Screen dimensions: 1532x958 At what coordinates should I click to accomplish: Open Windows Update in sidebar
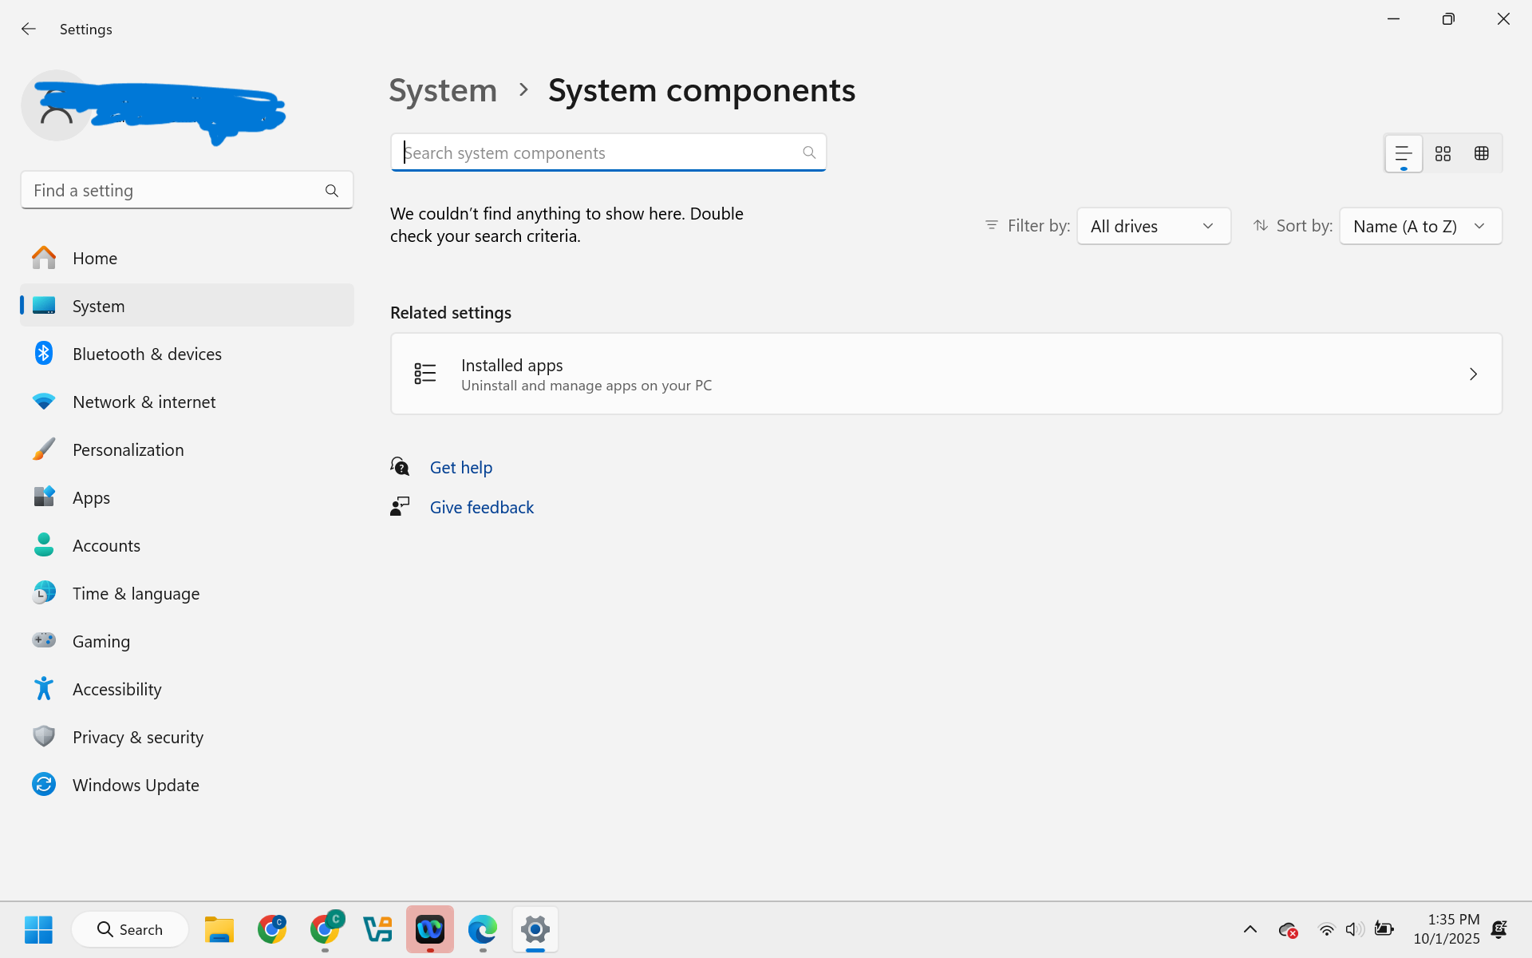[x=136, y=785]
